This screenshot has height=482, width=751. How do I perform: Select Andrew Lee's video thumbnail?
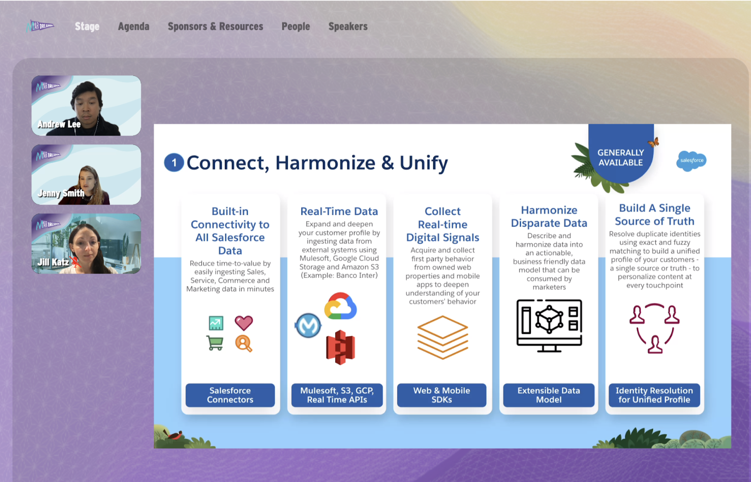[86, 105]
